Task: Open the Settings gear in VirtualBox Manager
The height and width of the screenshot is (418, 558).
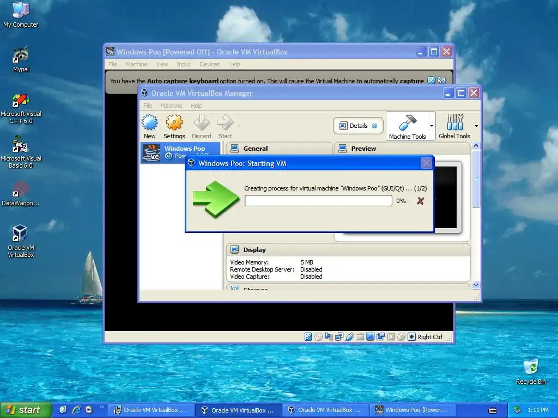Action: [174, 126]
